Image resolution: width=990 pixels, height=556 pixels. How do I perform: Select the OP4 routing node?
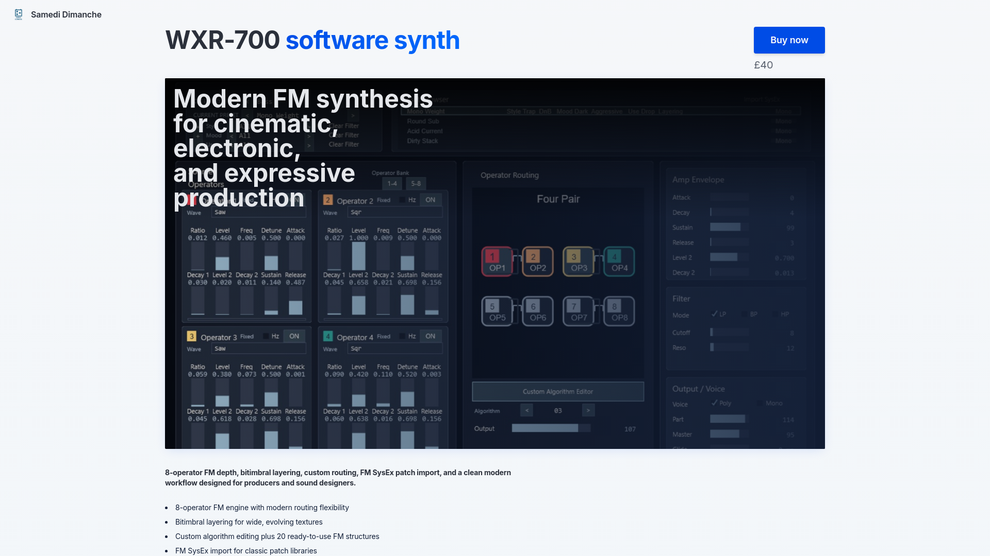[x=619, y=262]
